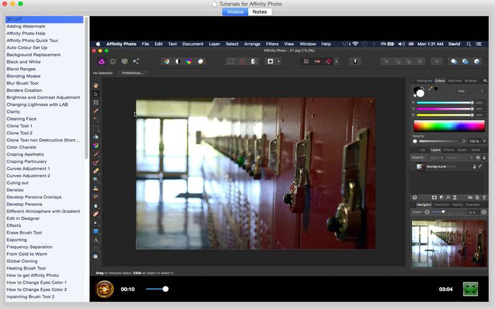Click the delete layer trash icon
The height and width of the screenshot is (309, 495).
[x=484, y=197]
